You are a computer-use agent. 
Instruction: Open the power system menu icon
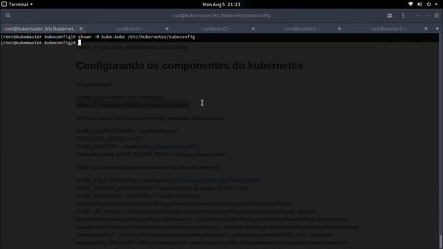(428, 4)
